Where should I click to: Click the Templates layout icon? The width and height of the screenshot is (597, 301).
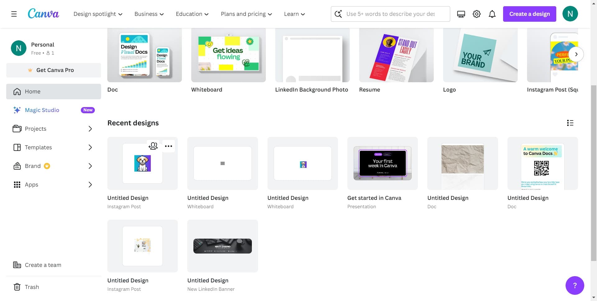point(17,147)
